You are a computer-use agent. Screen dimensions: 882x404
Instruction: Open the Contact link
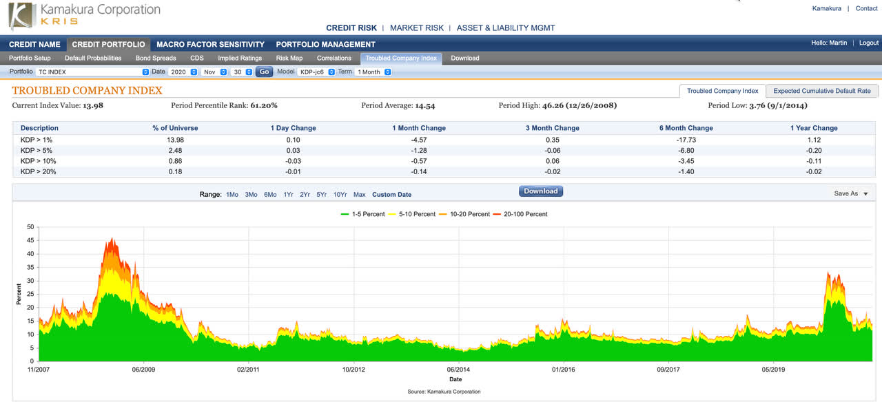867,8
